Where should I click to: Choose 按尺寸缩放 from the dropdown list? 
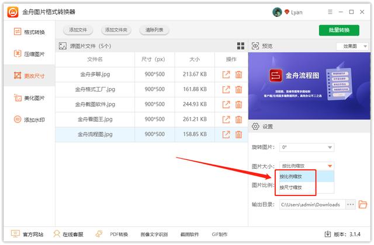pos(307,187)
